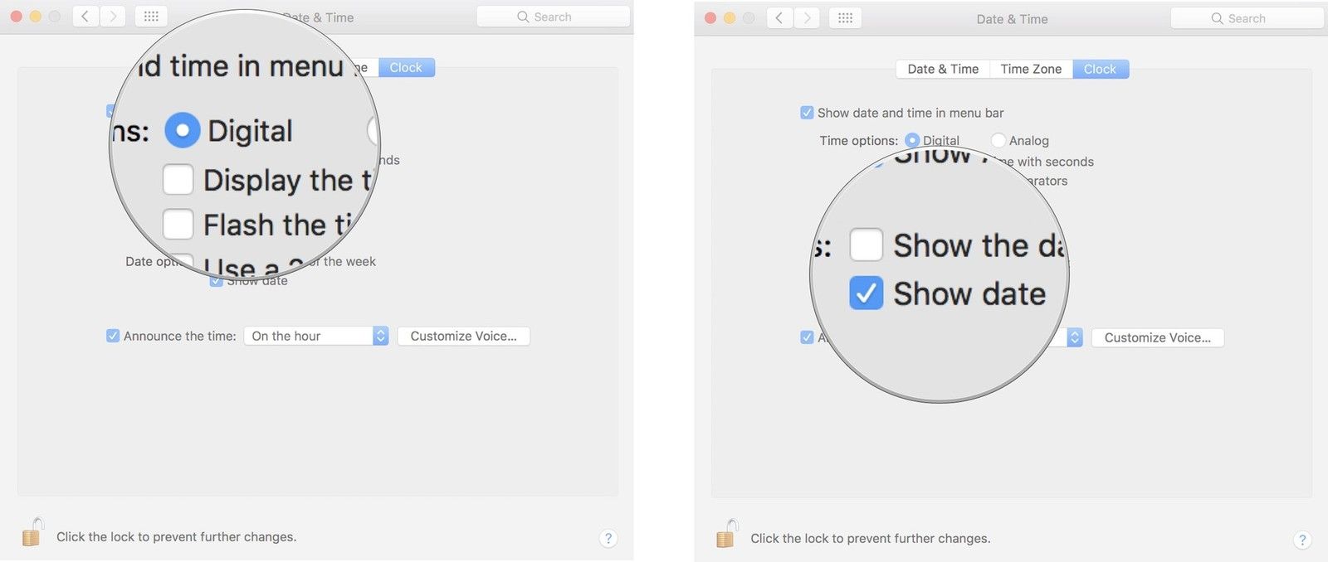
Task: Click the lock icon in the left window
Action: [x=32, y=533]
